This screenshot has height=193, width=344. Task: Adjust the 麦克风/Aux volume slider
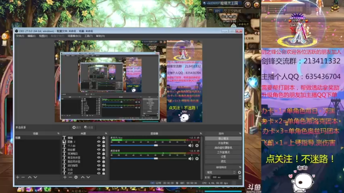click(x=149, y=145)
